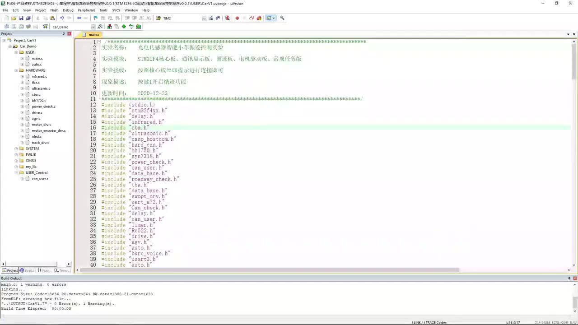Viewport: 578px width, 325px height.
Task: Collapse the HARDWARE folder in project tree
Action: (16, 70)
